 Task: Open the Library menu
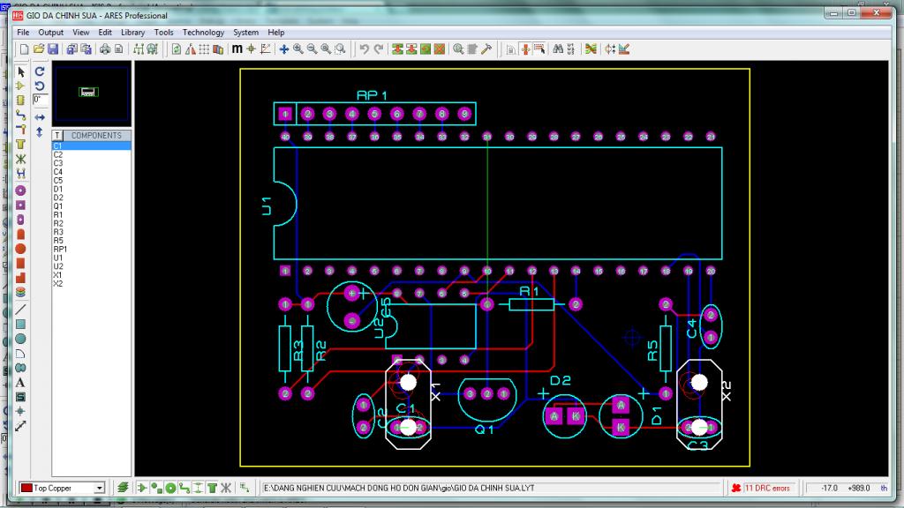[x=132, y=33]
